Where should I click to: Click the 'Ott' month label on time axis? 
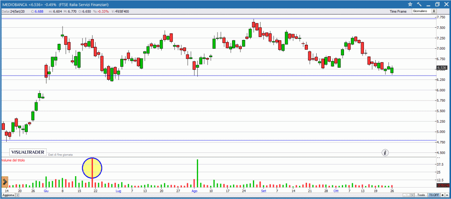(x=336, y=191)
